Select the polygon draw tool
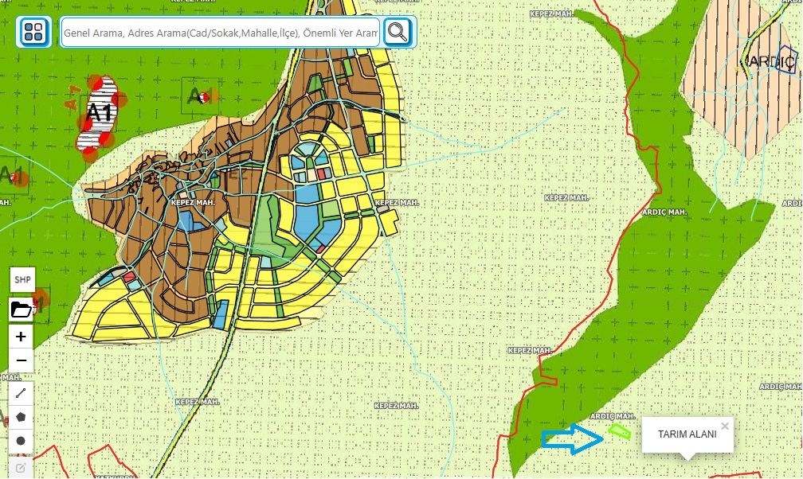 pos(21,417)
